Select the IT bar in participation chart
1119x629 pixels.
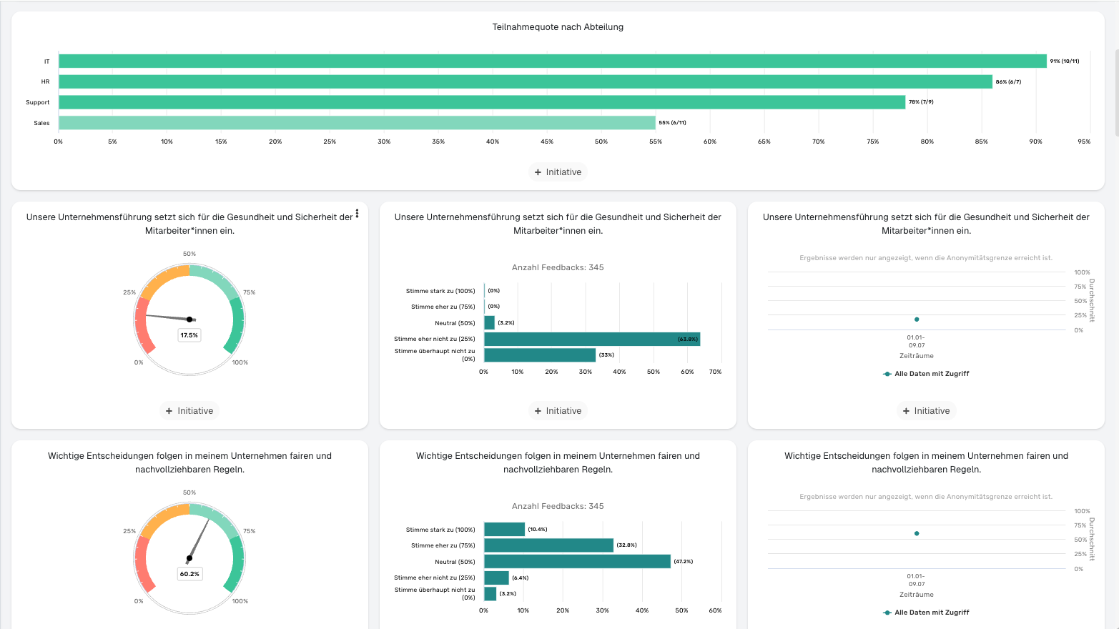pos(552,61)
